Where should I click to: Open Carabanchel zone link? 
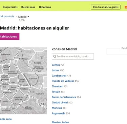pos(59,76)
